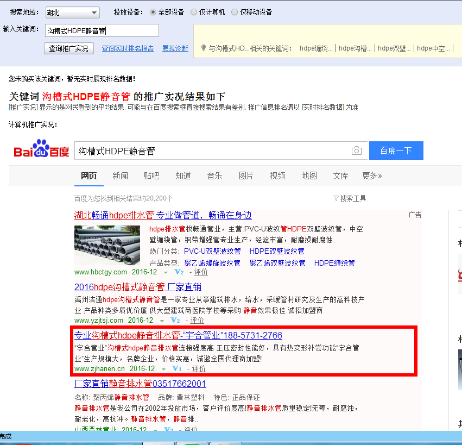This screenshot has width=462, height=445.
Task: Click the 搜索工具 link
Action: coord(353,198)
